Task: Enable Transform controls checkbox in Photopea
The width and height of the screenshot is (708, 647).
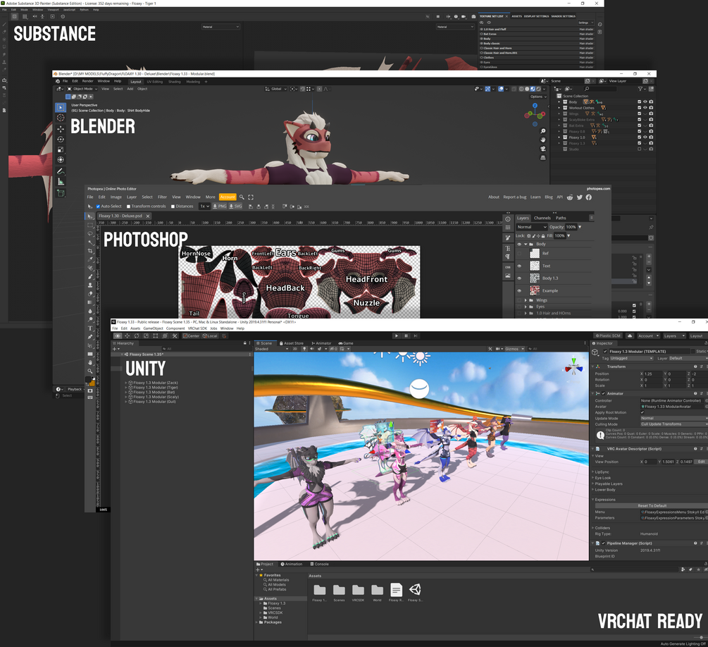Action: (x=129, y=207)
